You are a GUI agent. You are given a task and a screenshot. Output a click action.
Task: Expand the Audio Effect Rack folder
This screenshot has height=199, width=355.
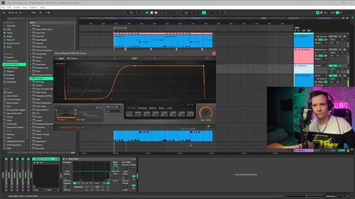point(31,29)
